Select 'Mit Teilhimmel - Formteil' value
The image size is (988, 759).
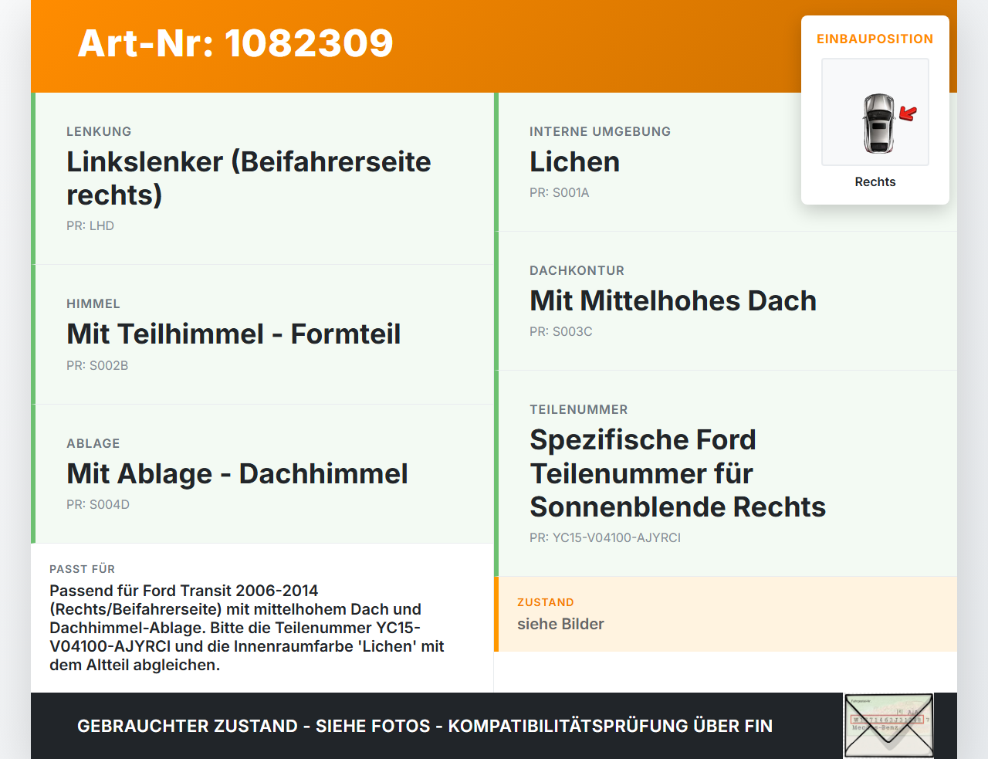point(234,334)
